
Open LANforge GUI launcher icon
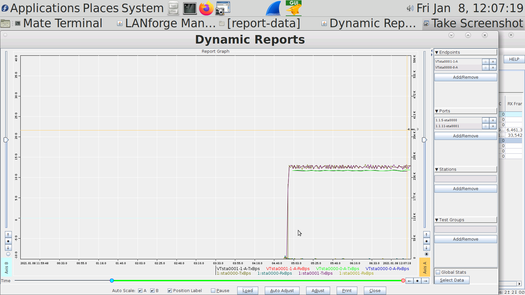click(294, 8)
